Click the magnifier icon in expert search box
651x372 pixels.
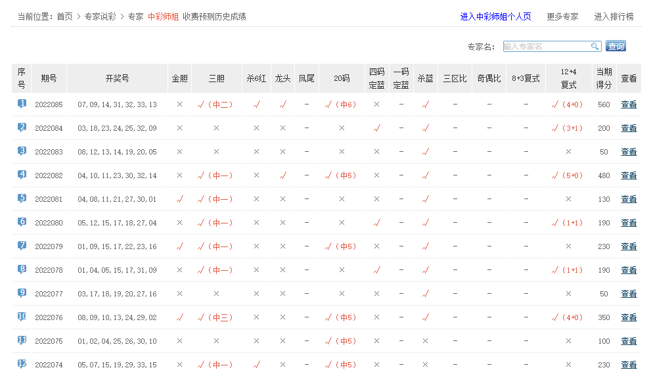(x=595, y=47)
